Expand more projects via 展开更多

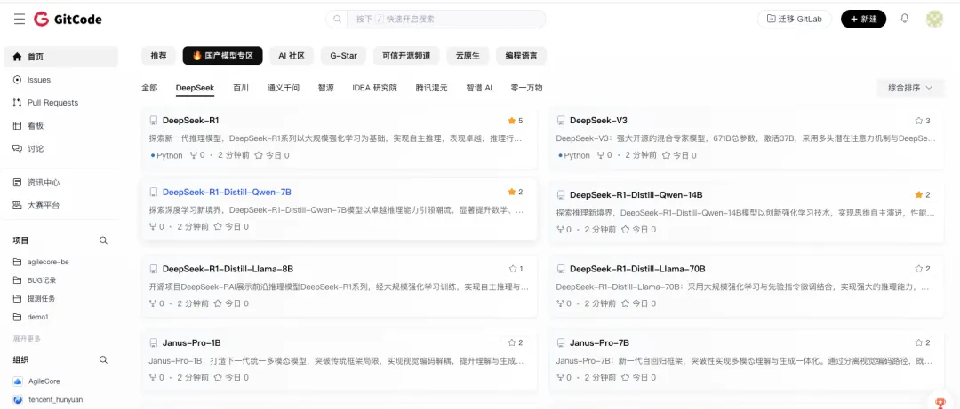pyautogui.click(x=27, y=339)
